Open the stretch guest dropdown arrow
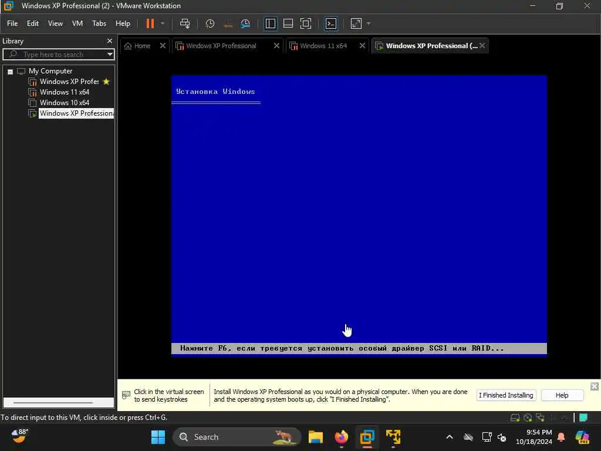Image resolution: width=601 pixels, height=451 pixels. click(x=369, y=23)
